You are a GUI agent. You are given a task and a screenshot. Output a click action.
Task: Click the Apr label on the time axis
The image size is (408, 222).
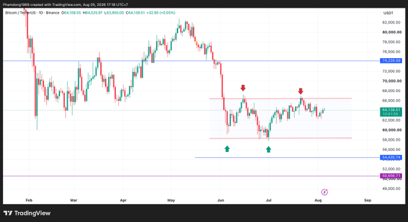(x=124, y=200)
